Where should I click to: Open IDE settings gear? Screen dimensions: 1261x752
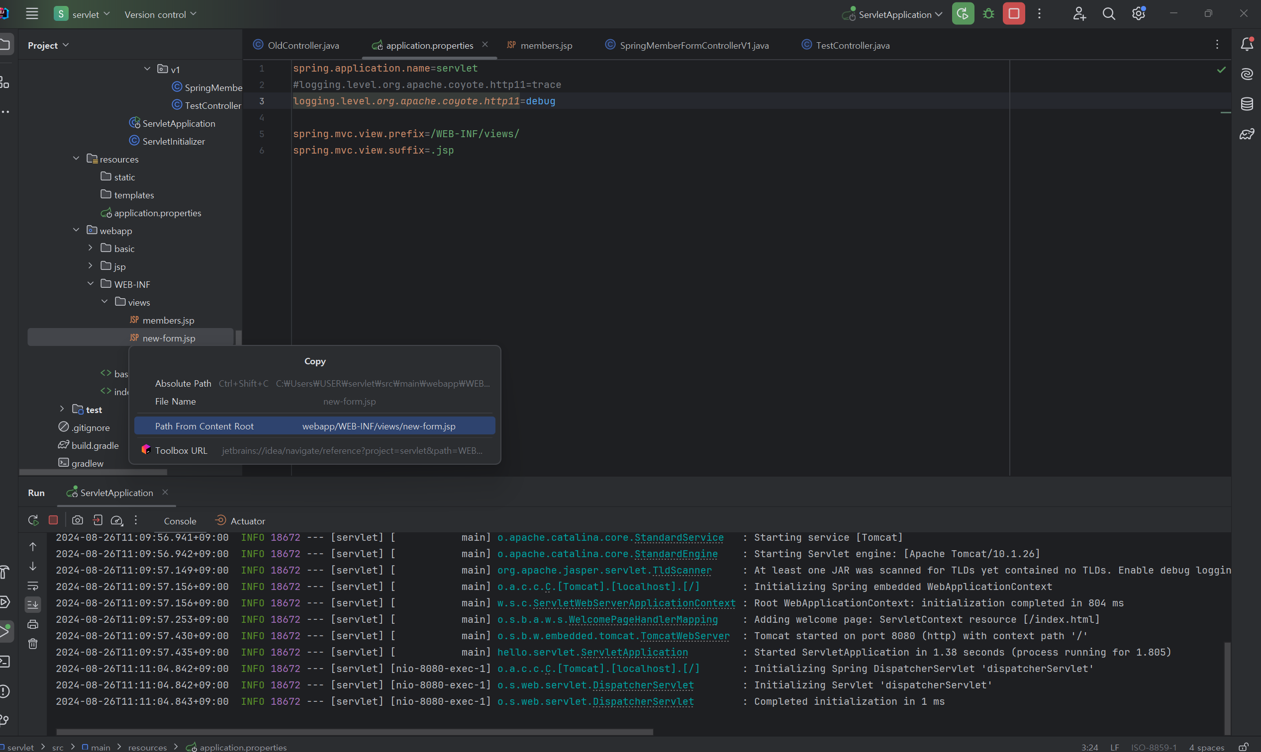coord(1138,14)
